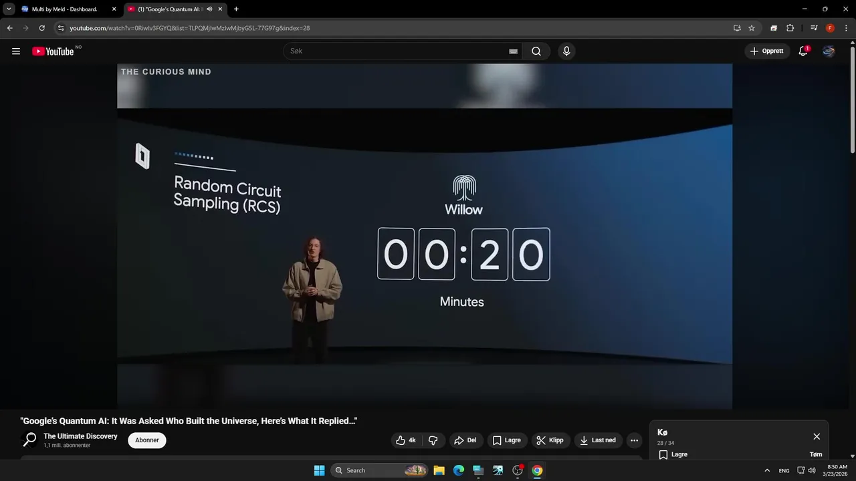Like the video with thumbs up
856x481 pixels.
[407, 440]
